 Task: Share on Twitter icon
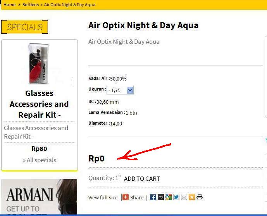176,197
